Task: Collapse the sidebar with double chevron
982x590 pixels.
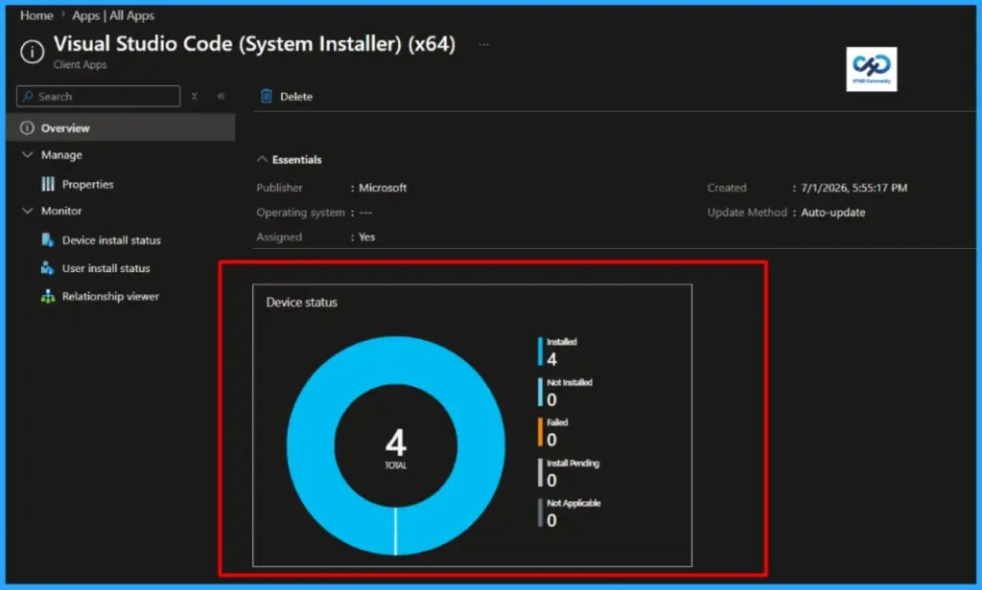Action: (x=222, y=97)
